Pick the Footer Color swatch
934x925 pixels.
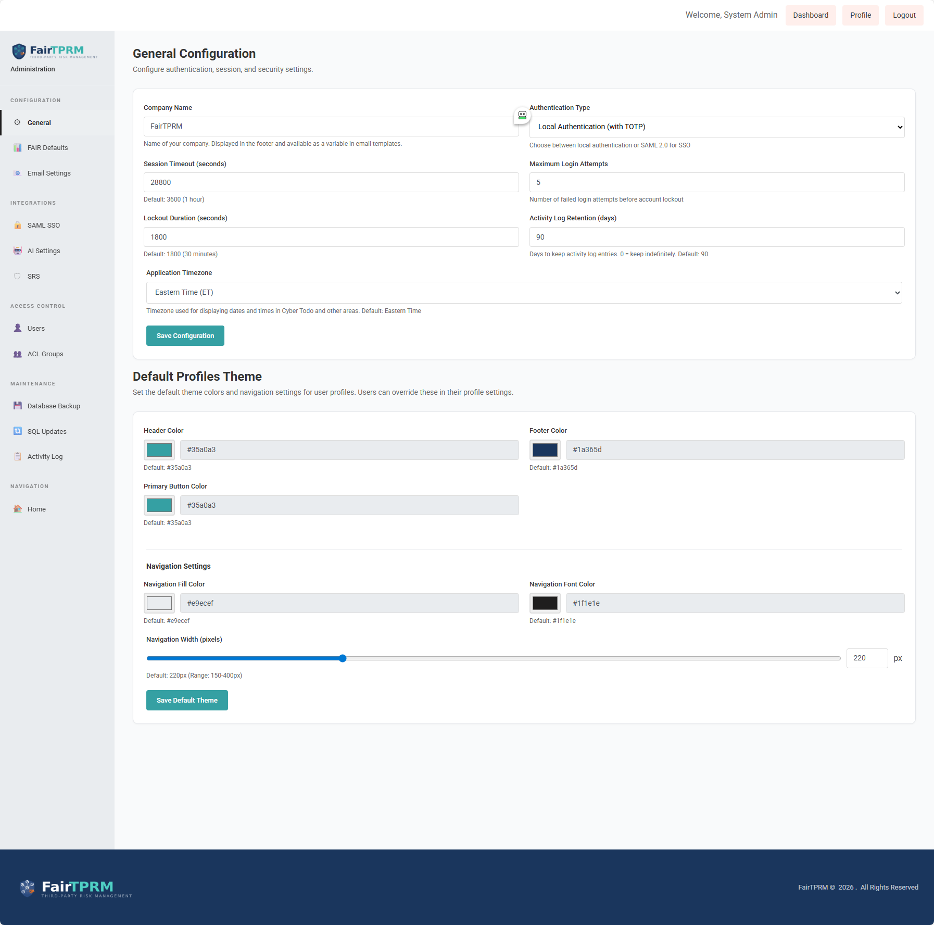(545, 450)
